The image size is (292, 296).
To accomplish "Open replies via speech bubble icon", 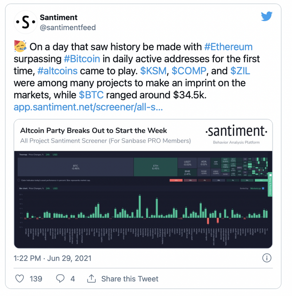I will coord(60,279).
